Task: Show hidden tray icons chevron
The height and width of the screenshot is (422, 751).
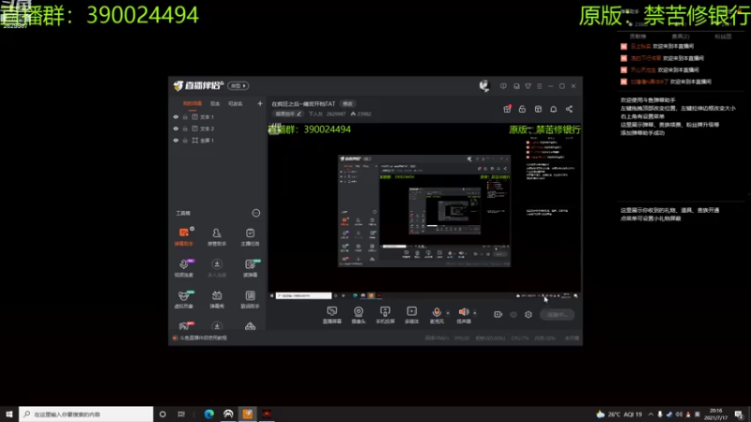Action: click(651, 414)
